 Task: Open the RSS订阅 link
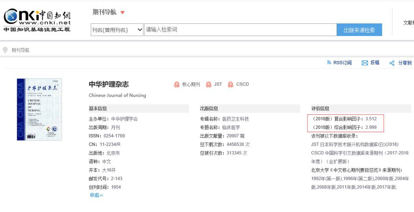(x=342, y=63)
